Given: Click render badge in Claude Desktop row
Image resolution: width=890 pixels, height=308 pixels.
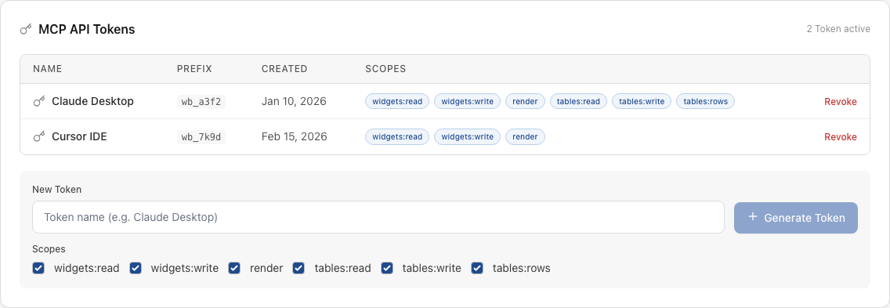Looking at the screenshot, I should [x=525, y=102].
